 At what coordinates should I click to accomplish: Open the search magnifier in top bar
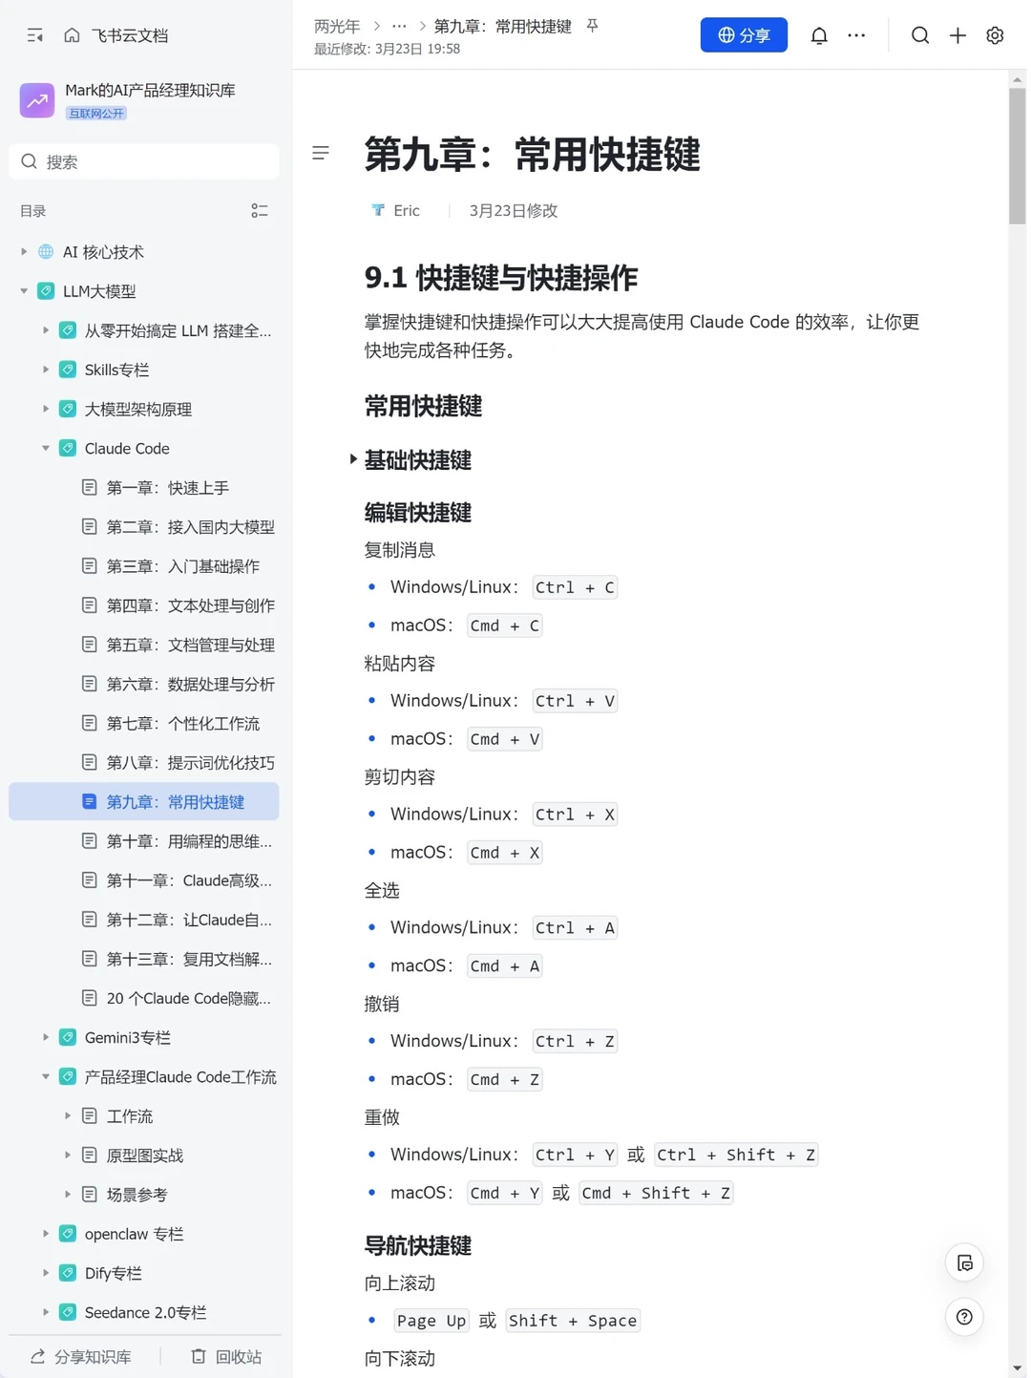pyautogui.click(x=919, y=35)
